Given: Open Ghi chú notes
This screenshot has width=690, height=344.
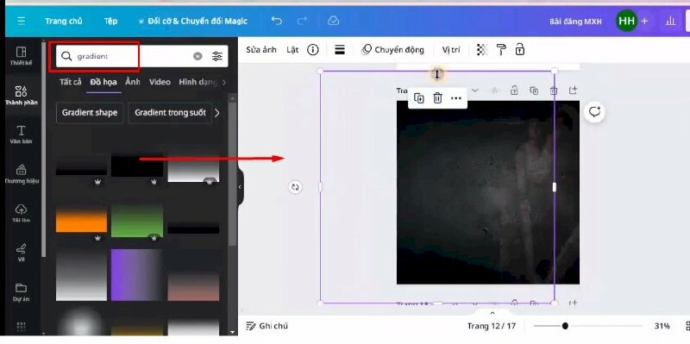Looking at the screenshot, I should coord(267,326).
